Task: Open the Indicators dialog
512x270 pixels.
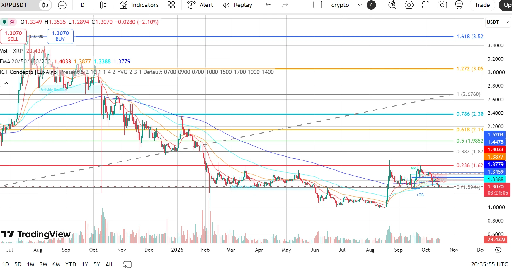Action: click(139, 5)
